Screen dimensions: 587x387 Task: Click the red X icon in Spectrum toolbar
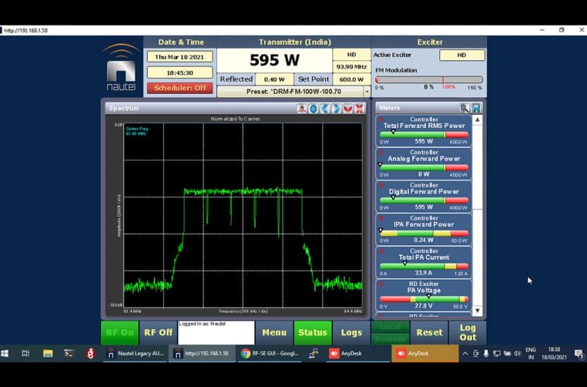point(359,108)
